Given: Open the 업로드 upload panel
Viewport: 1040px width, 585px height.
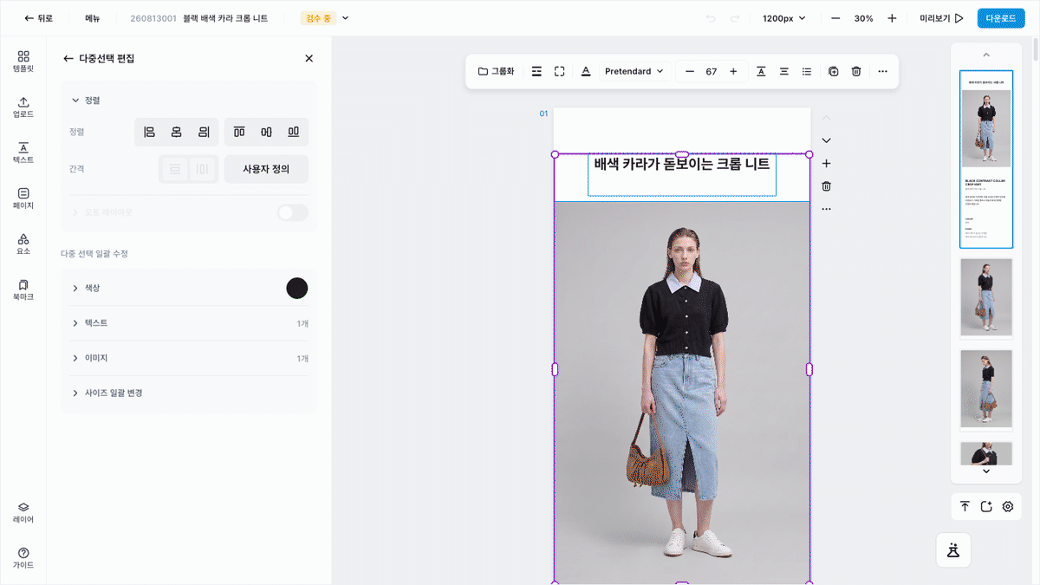Looking at the screenshot, I should coord(23,107).
